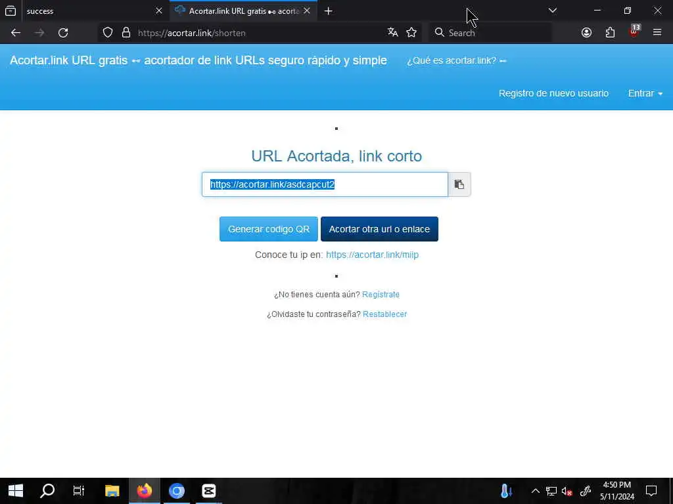Open the network tray icon

pyautogui.click(x=551, y=491)
